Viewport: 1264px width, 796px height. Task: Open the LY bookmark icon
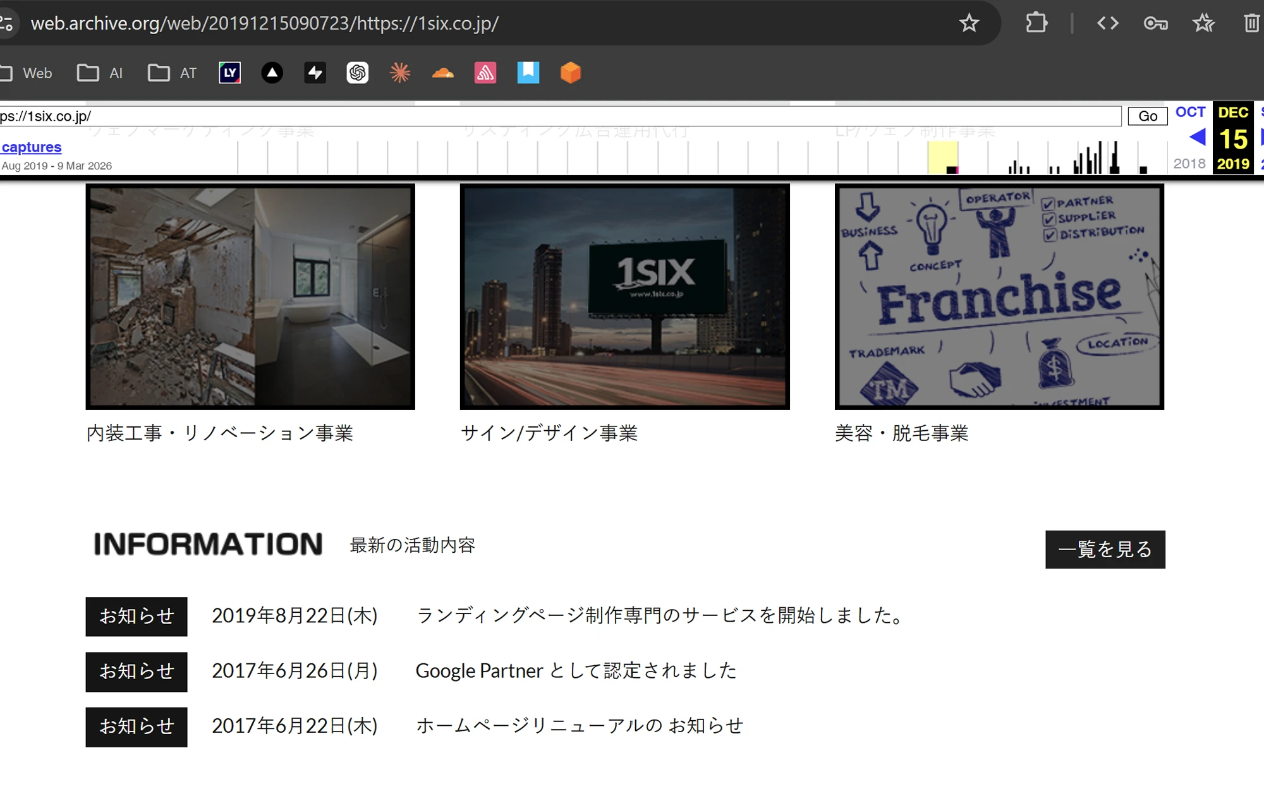tap(229, 73)
